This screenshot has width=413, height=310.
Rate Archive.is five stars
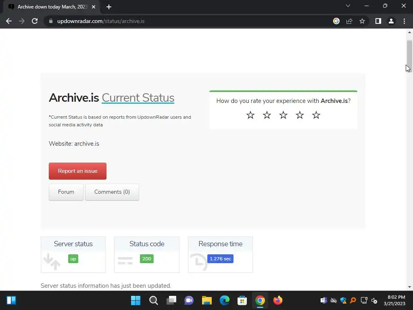[x=316, y=115]
